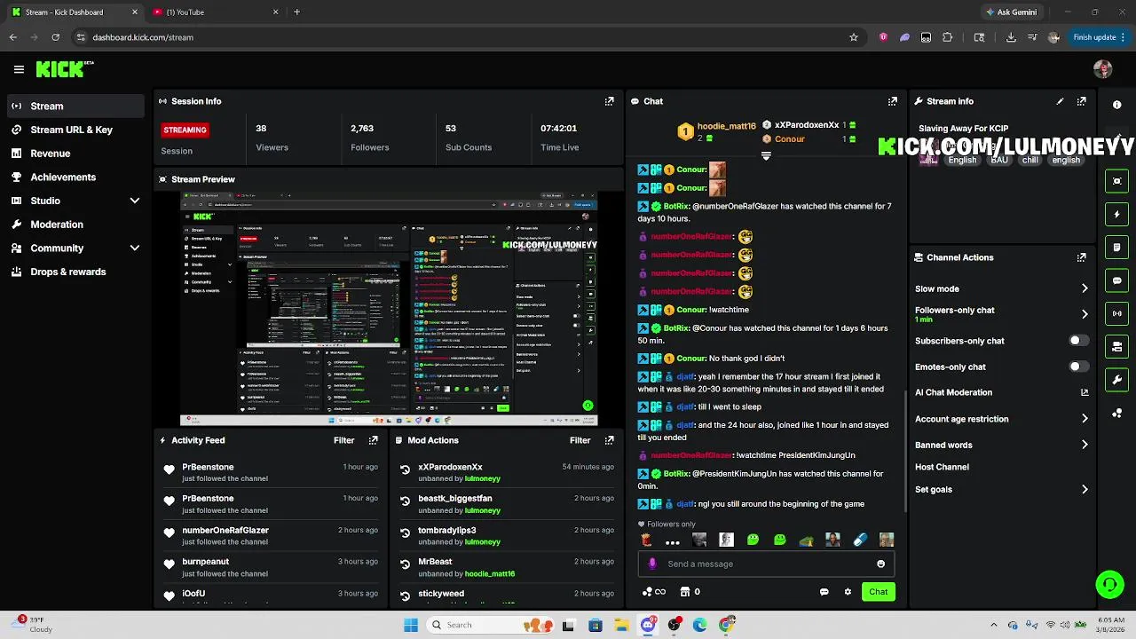1136x639 pixels.
Task: Toggle the document notes widget icon
Action: coord(1116,248)
